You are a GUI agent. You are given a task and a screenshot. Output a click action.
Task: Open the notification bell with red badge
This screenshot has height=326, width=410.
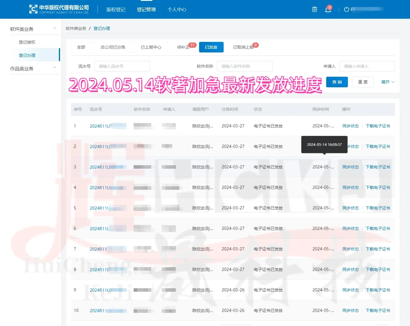tap(328, 9)
